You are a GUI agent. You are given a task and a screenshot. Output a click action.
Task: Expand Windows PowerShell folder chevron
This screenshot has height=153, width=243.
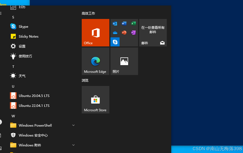pyautogui.click(x=73, y=125)
